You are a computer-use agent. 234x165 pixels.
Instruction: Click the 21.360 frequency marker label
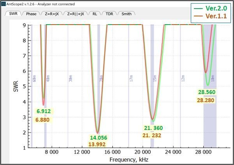tap(153, 128)
